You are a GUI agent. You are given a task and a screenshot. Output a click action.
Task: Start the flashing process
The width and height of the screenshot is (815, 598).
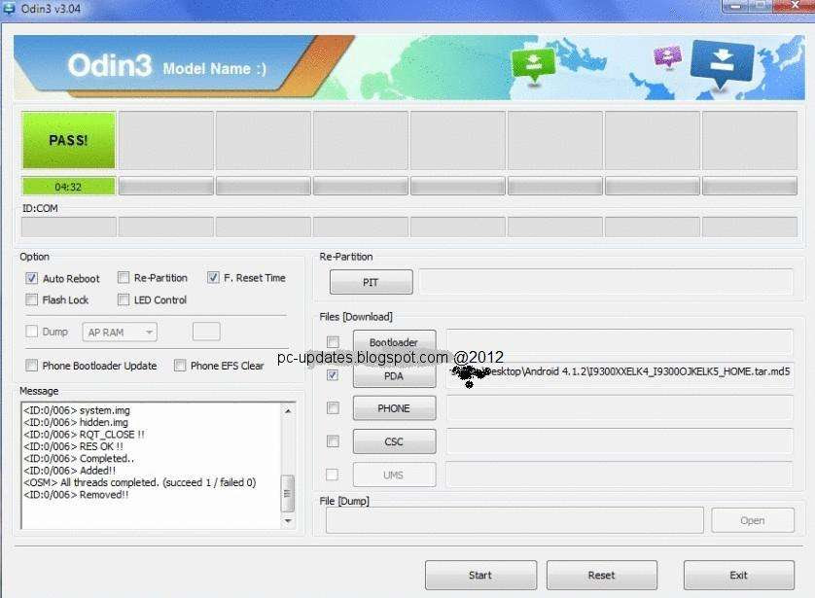point(480,575)
